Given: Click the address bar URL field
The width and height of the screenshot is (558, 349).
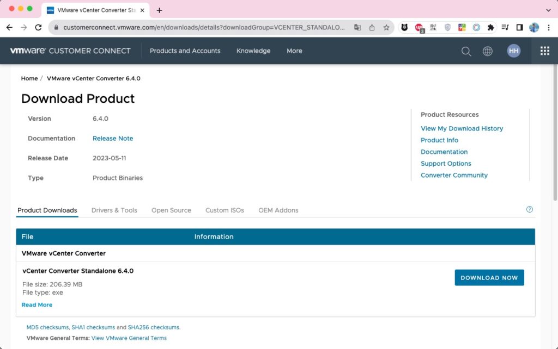Looking at the screenshot, I should [204, 27].
